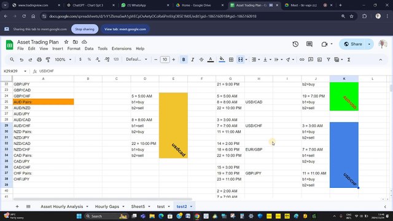
Task: Show all sheets list
Action: (28, 206)
